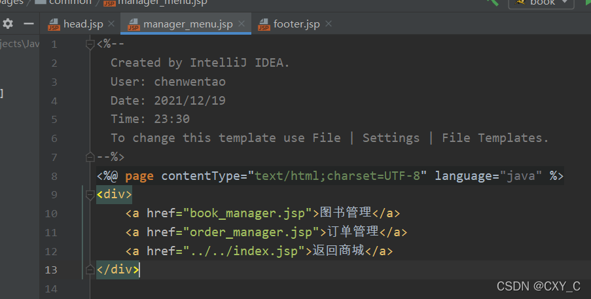This screenshot has height=299, width=591.
Task: Open the footer.jsp tab
Action: pyautogui.click(x=296, y=24)
